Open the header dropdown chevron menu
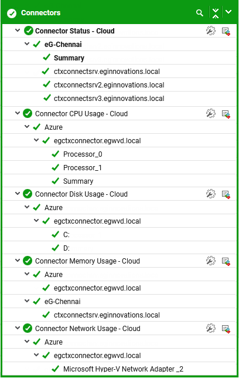 (x=228, y=12)
